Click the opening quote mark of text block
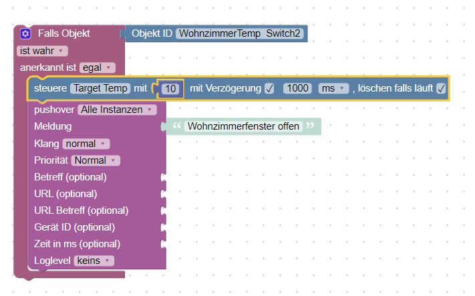The image size is (475, 296). pos(177,125)
